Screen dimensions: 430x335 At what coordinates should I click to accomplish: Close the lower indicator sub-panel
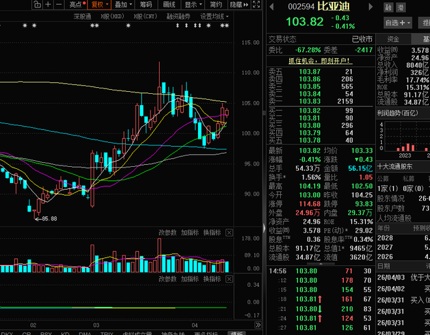pos(229,279)
